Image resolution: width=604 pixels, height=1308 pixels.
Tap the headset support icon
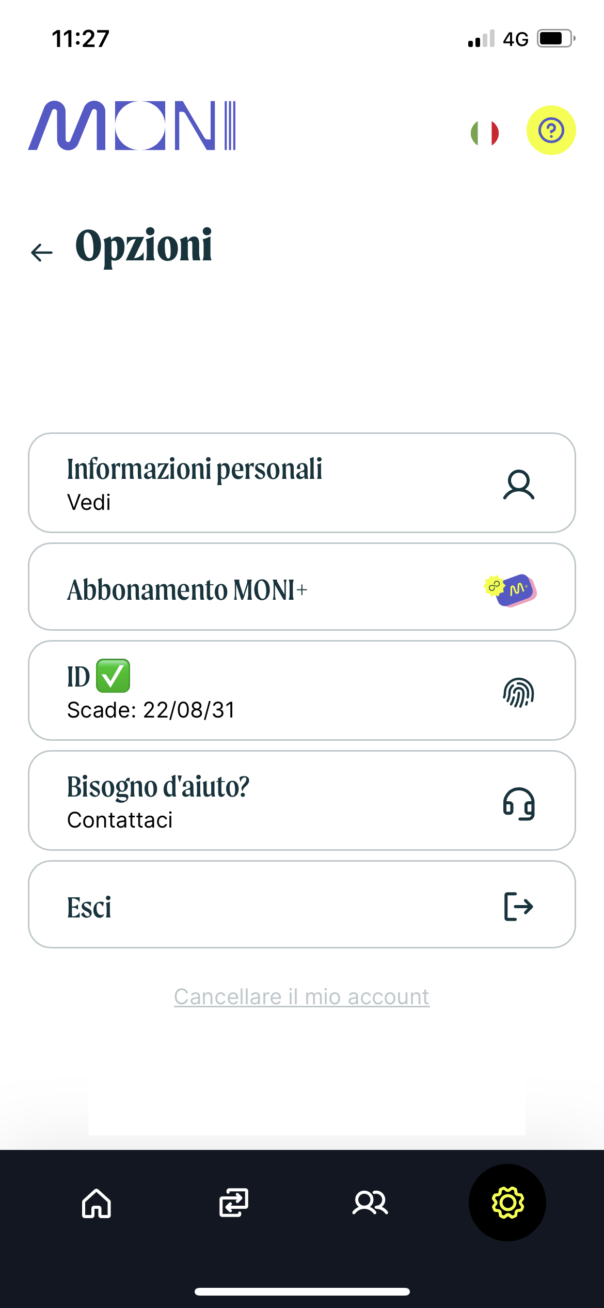pyautogui.click(x=518, y=803)
